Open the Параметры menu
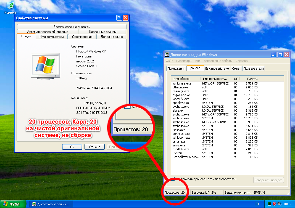295x208 pixels. pyautogui.click(x=184, y=61)
